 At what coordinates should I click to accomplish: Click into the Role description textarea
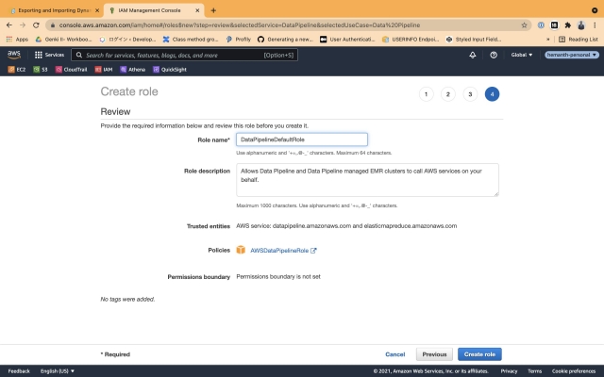[367, 180]
